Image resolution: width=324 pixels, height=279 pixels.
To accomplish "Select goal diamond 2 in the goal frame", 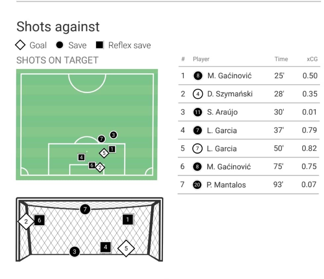I will coord(26,221).
